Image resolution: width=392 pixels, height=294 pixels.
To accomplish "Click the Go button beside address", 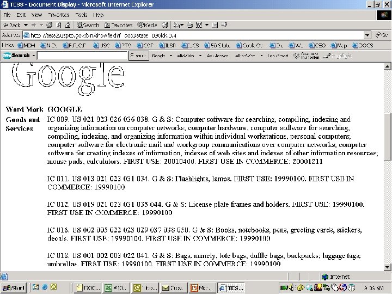I will (382, 35).
